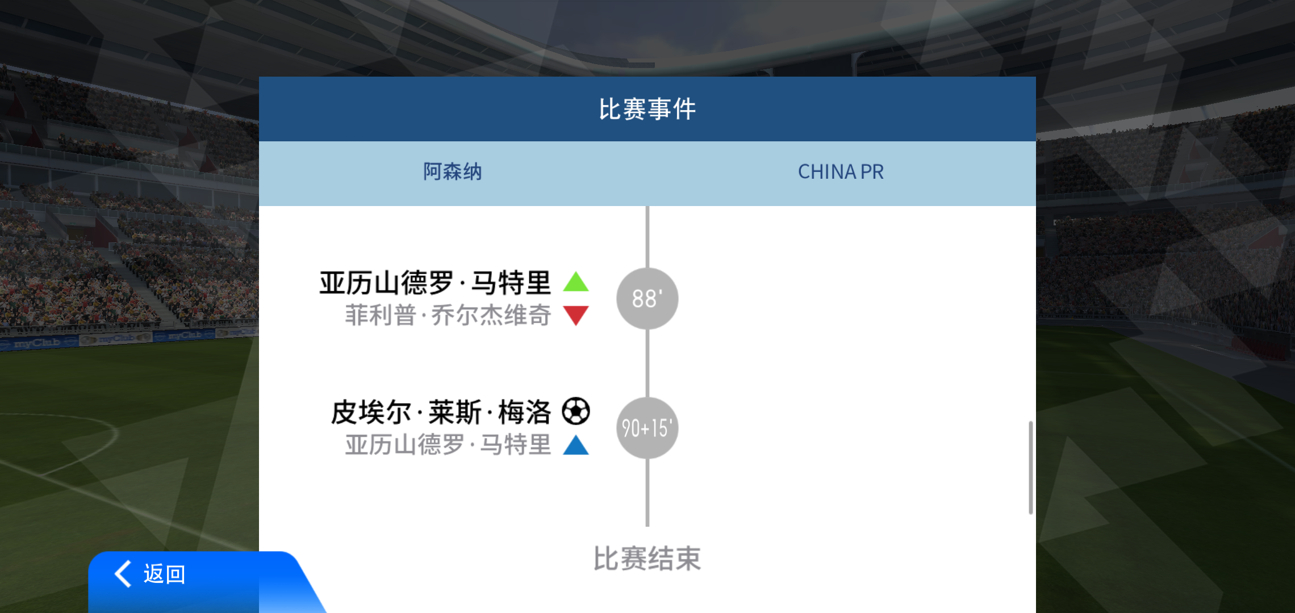Click the timeline line between 88' and 90+15'
The image size is (1295, 613).
(x=647, y=363)
